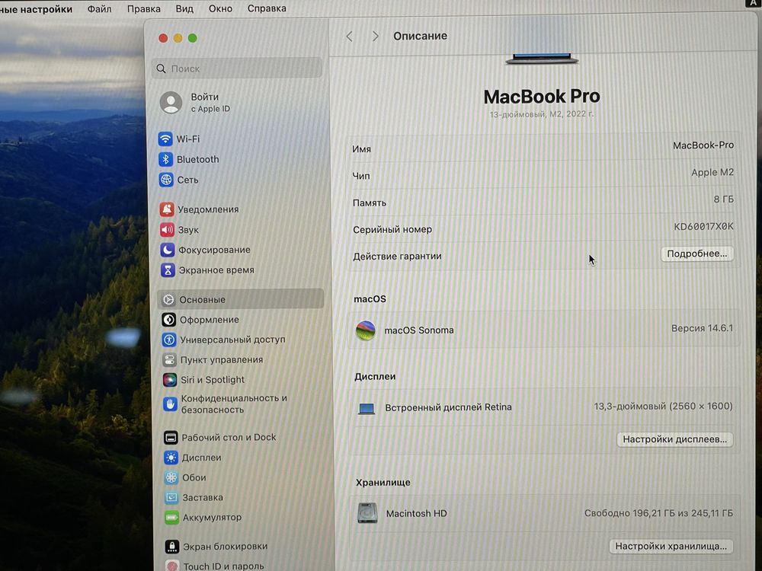The image size is (762, 571).
Task: Select the Обои flower icon
Action: pos(171,478)
